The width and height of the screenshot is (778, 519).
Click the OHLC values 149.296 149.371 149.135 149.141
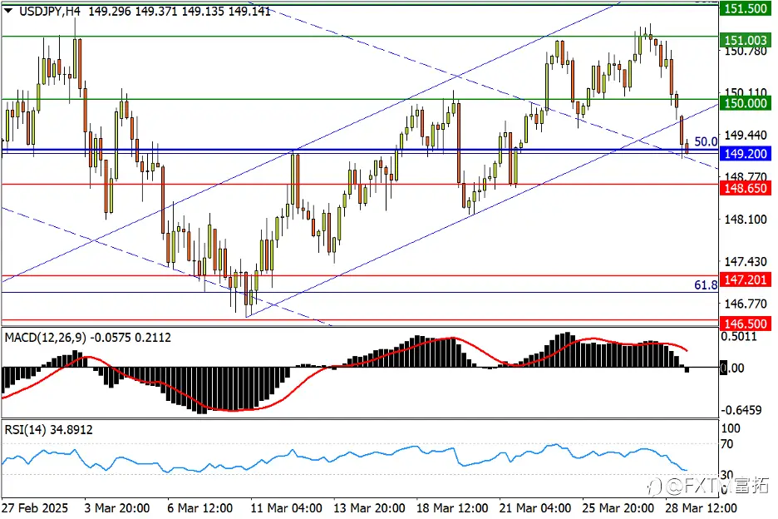click(x=180, y=11)
